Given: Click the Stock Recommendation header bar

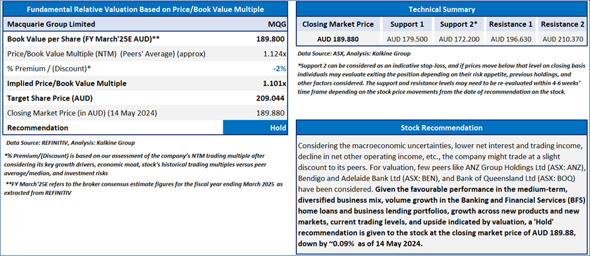Looking at the screenshot, I should 442,128.
